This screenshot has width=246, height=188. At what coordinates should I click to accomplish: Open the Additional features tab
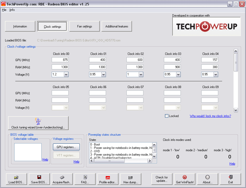[x=117, y=26]
